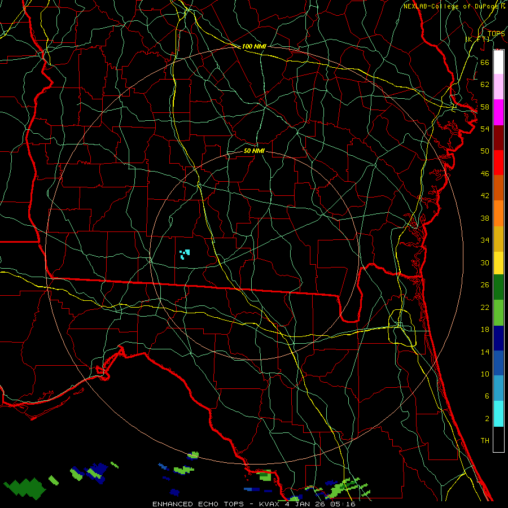Click the dark green zigzag echo at the bottom left
This screenshot has height=508, width=508.
(x=25, y=488)
